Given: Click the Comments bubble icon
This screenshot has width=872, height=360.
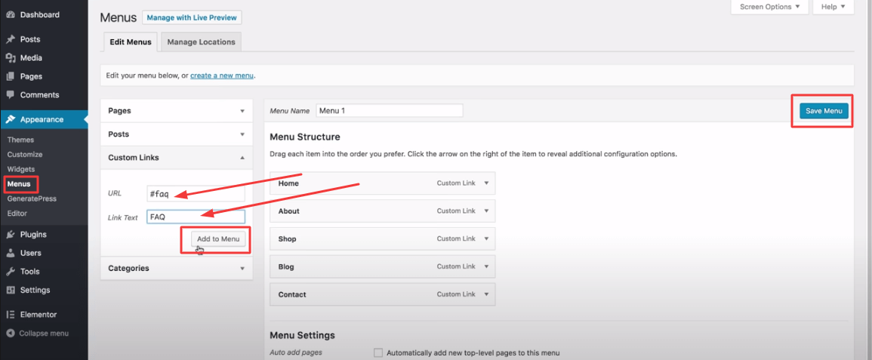Looking at the screenshot, I should point(11,95).
